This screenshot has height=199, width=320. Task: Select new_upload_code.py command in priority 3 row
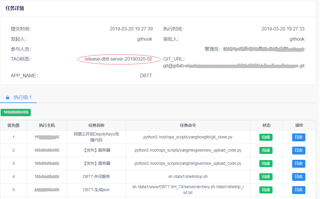point(188,163)
